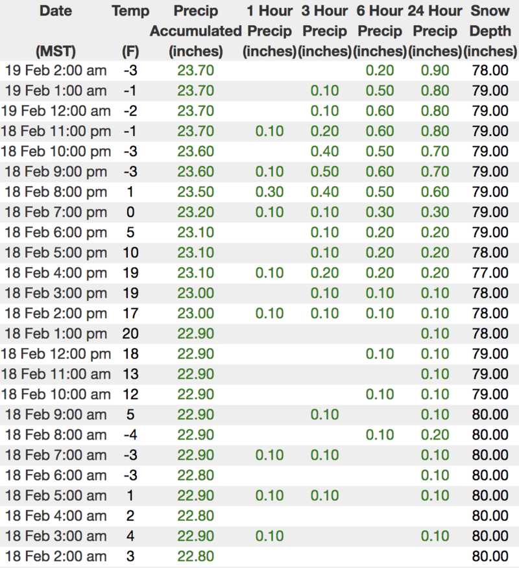Viewport: 519px width, 568px height.
Task: Select the 18 Feb 2:00 am date cell
Action: tap(56, 556)
